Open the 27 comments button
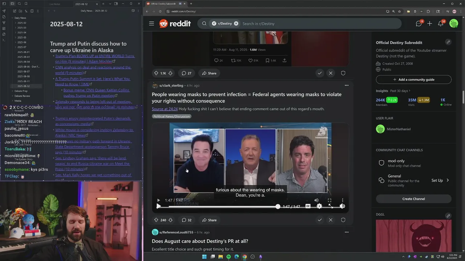 pyautogui.click(x=187, y=73)
